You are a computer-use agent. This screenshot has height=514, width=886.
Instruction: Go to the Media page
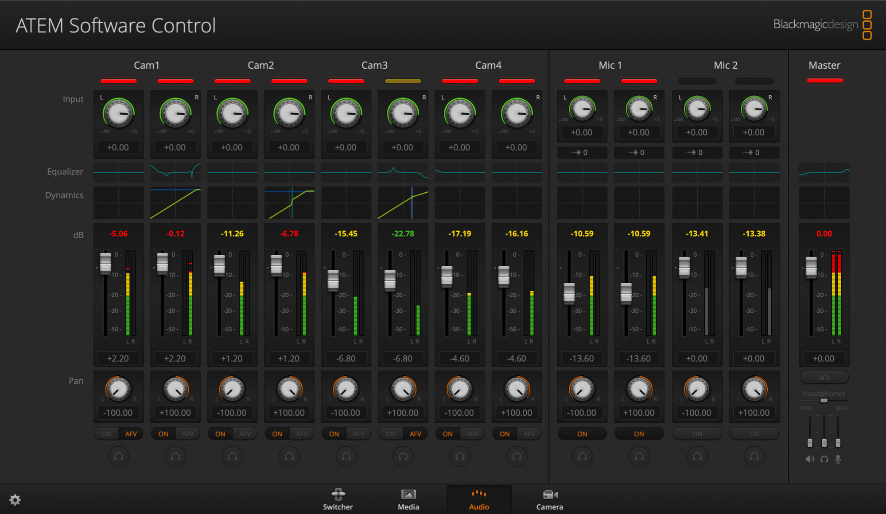pos(408,499)
